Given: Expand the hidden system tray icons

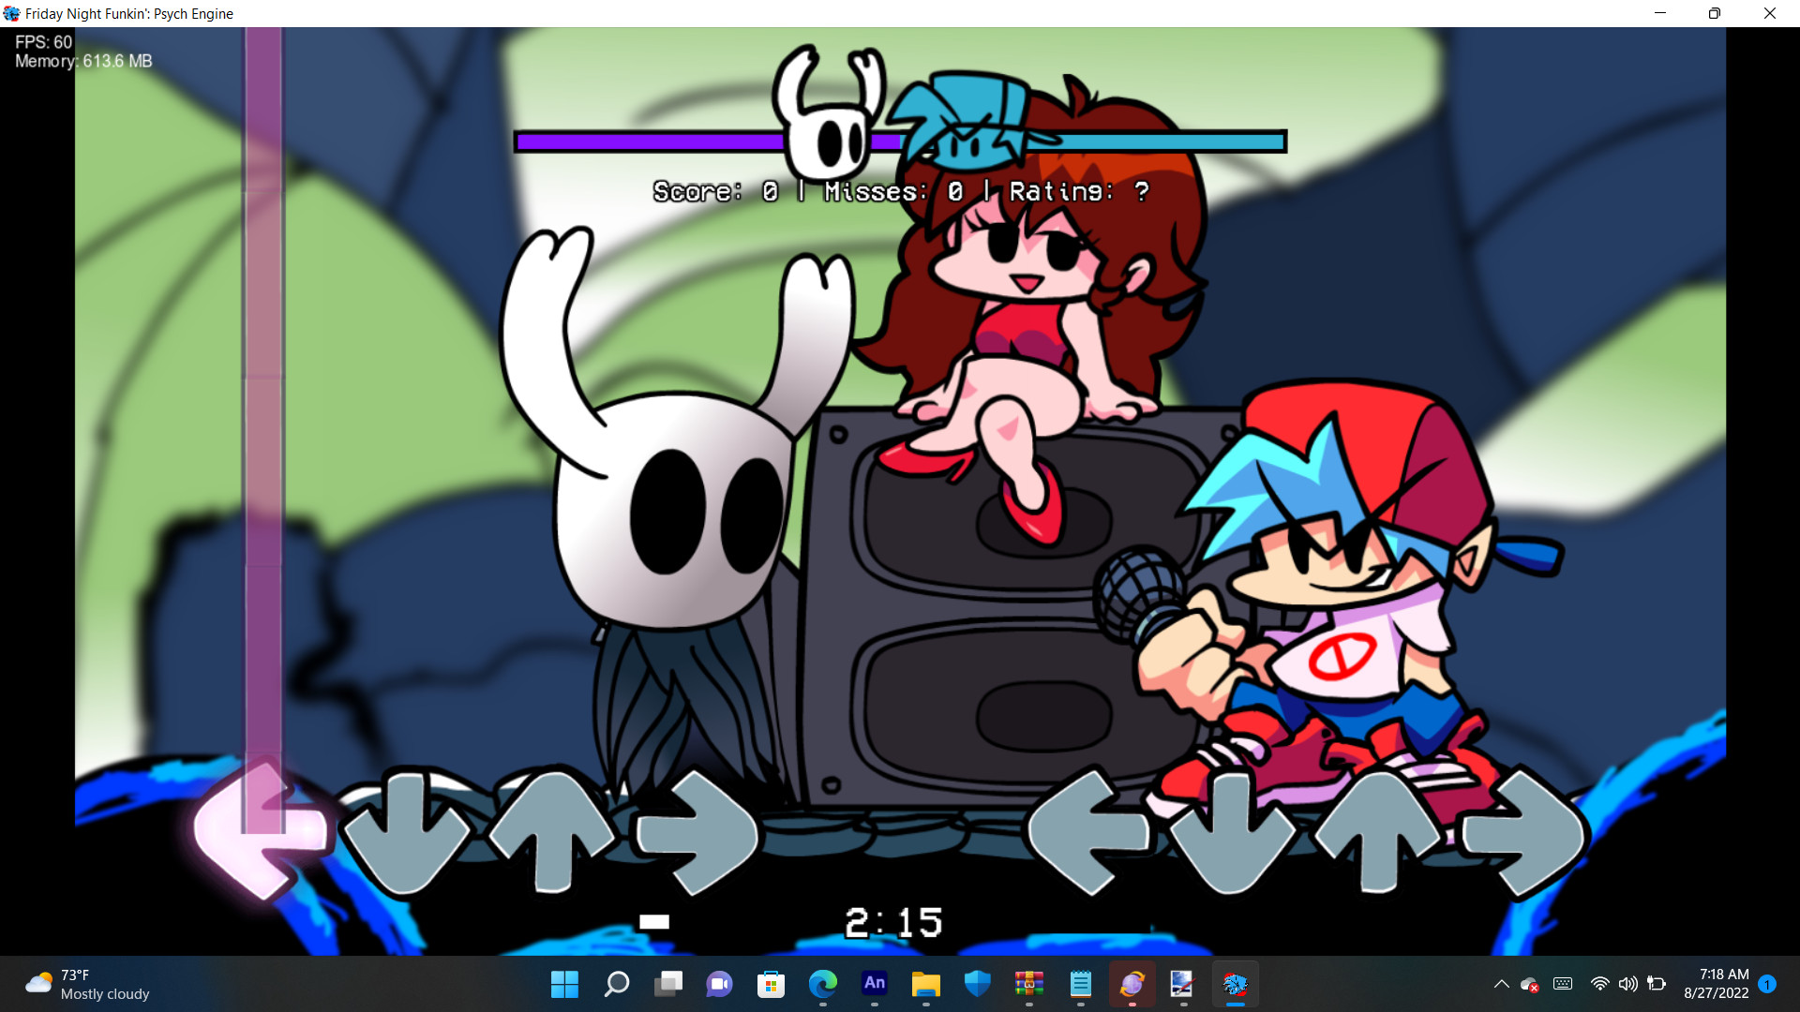Looking at the screenshot, I should click(1500, 984).
